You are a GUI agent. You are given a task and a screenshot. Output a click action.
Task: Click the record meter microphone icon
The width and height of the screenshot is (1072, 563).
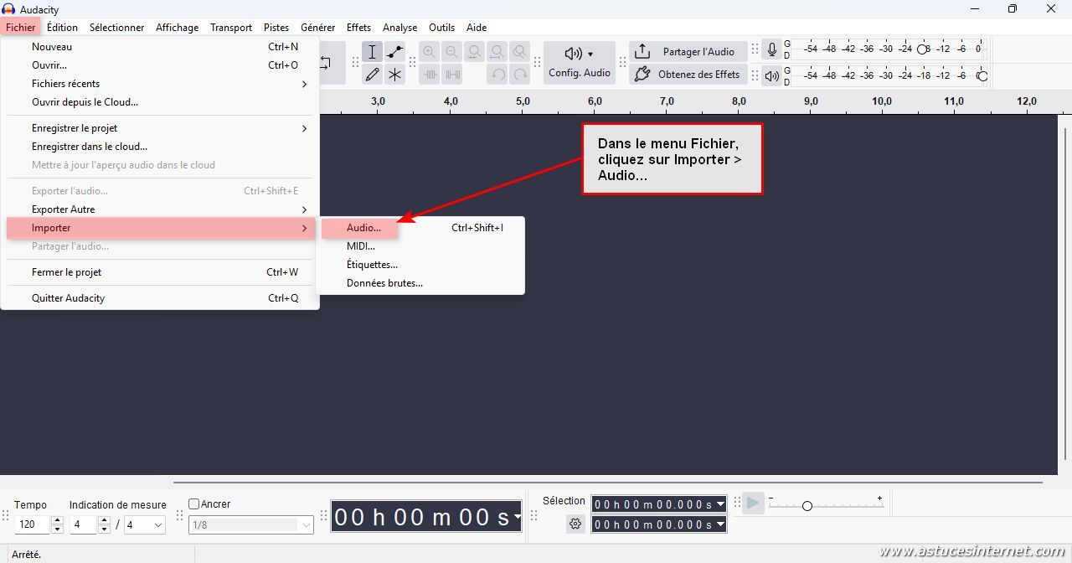[772, 50]
